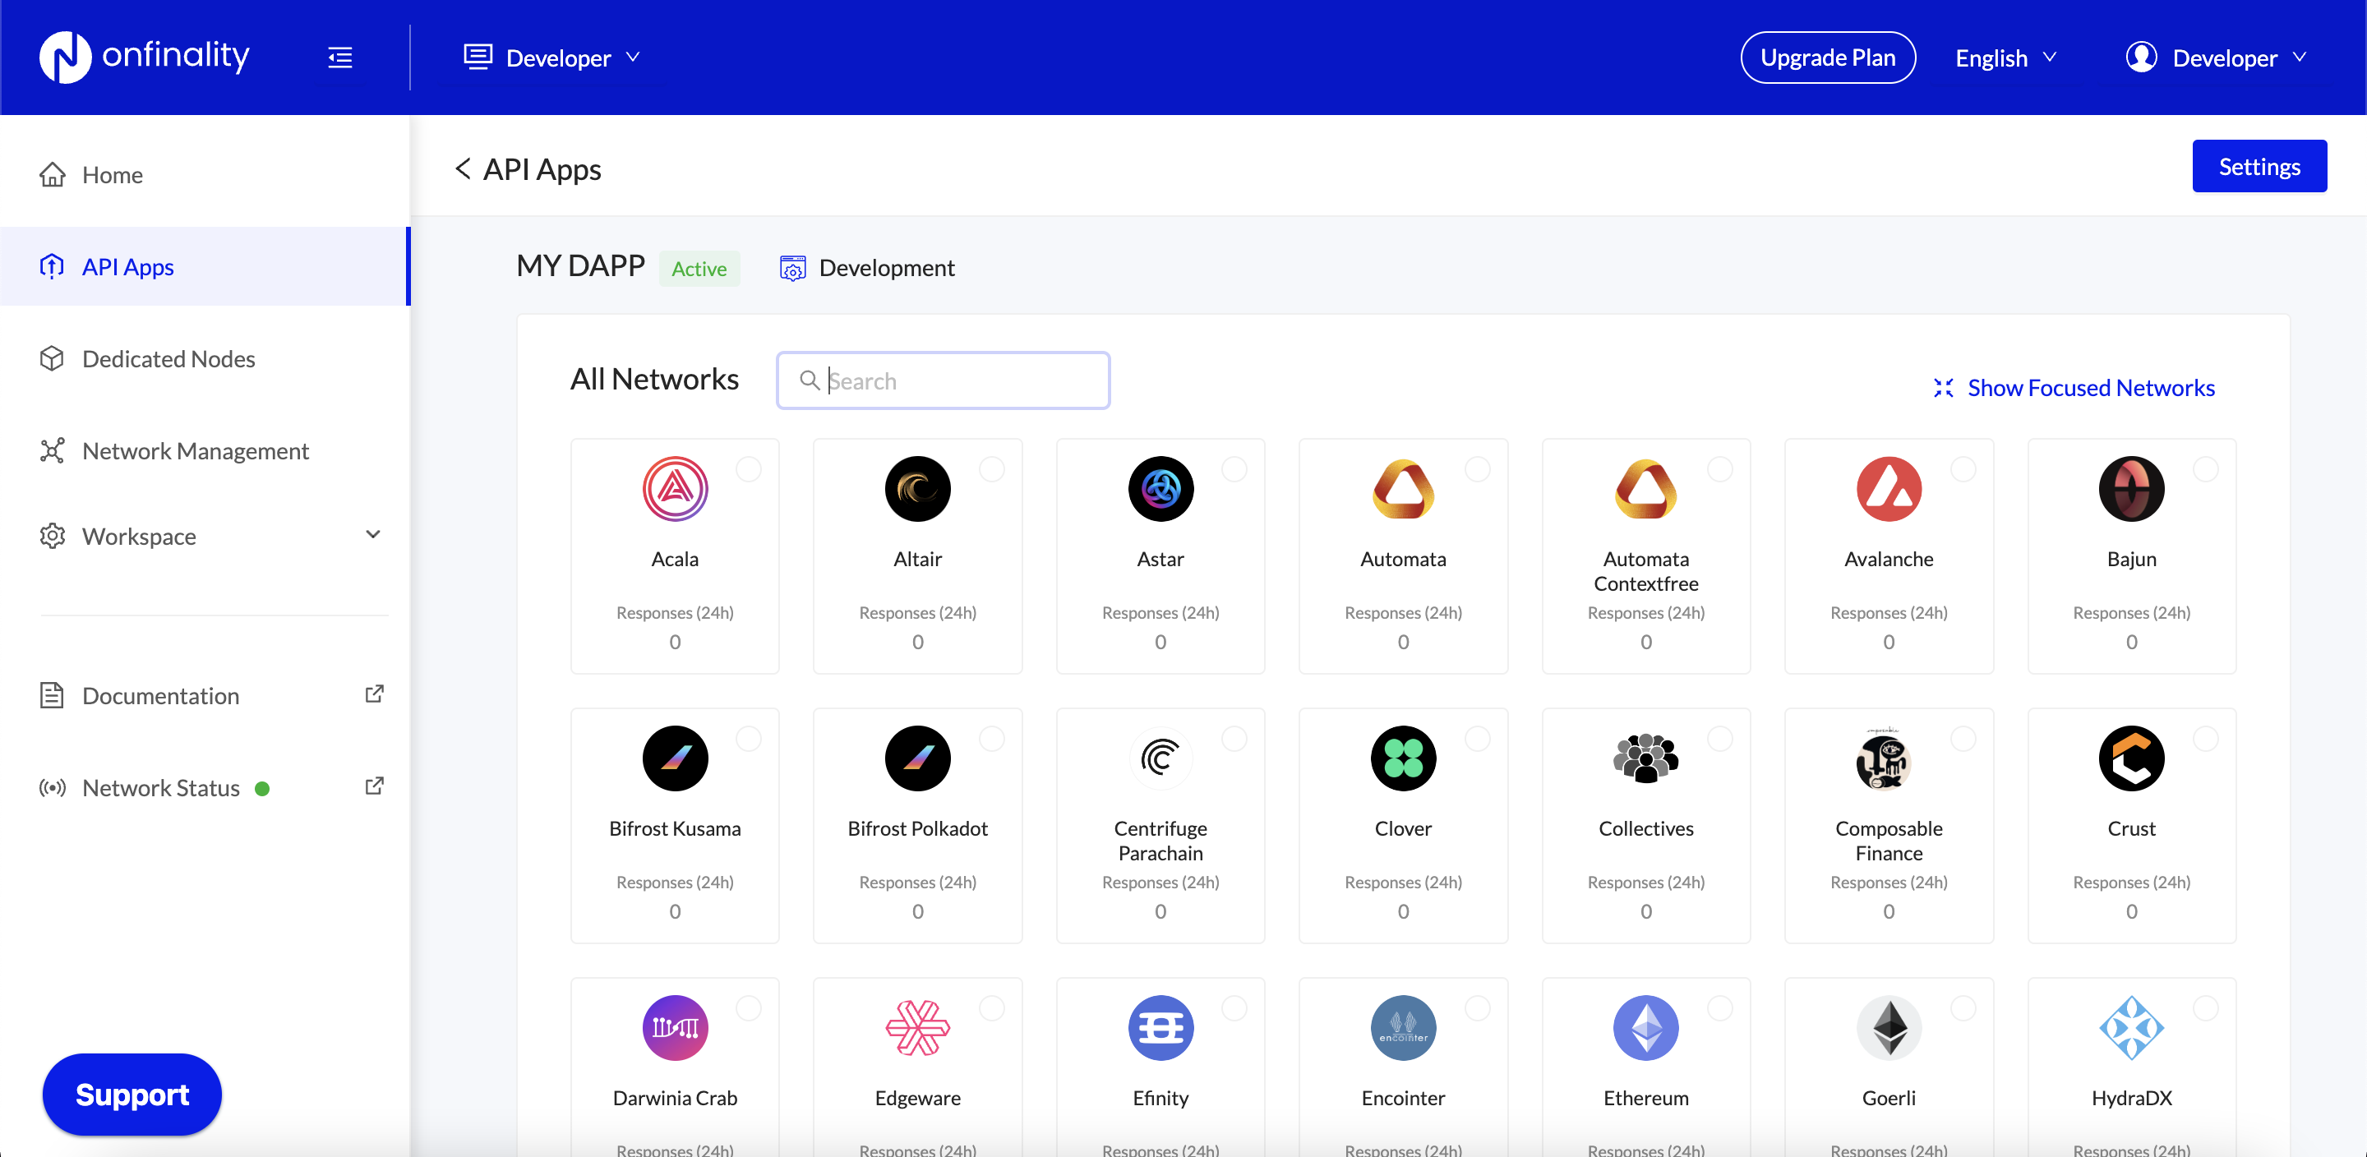Go to Dedicated Nodes in sidebar
Image resolution: width=2367 pixels, height=1157 pixels.
coord(168,359)
